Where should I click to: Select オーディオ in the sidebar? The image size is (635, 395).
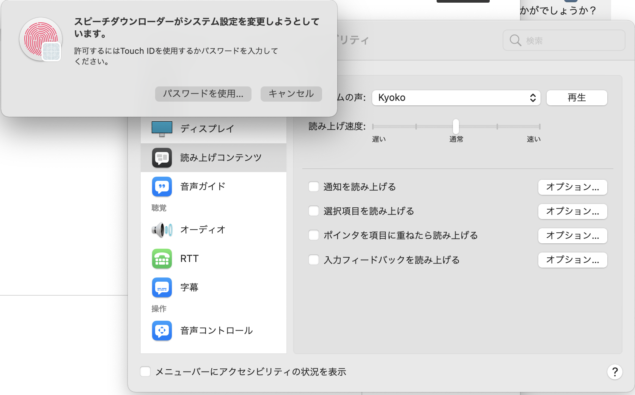(214, 230)
